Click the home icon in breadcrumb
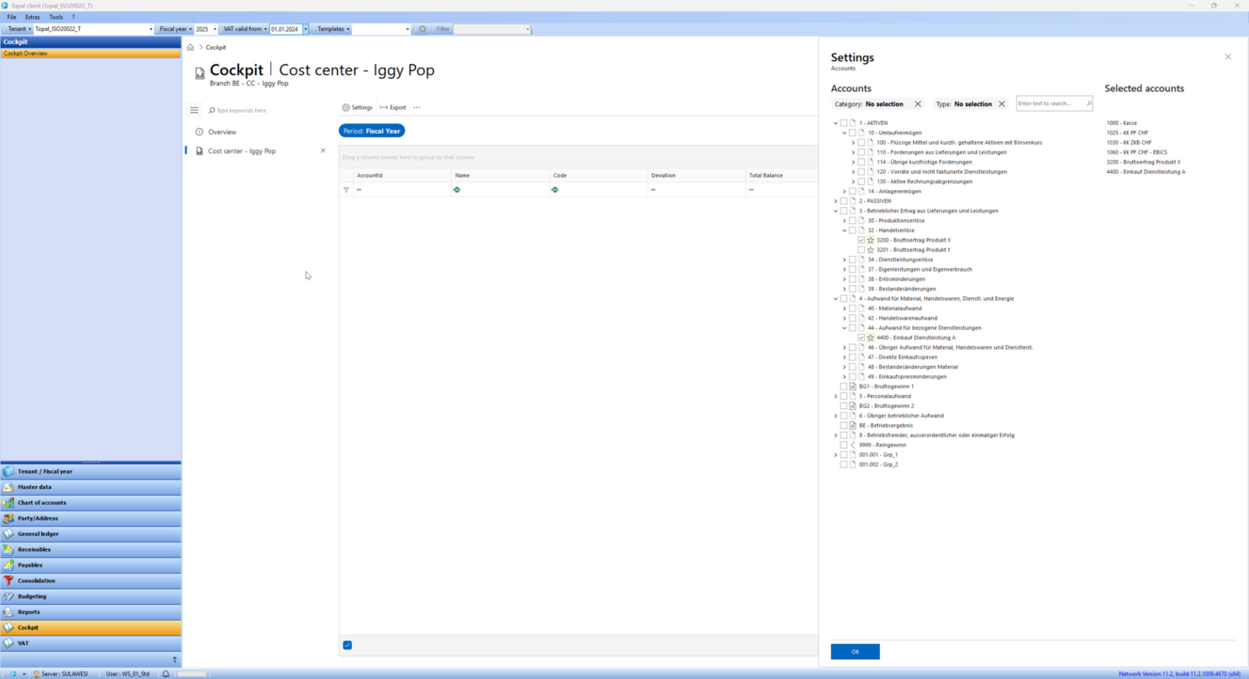The width and height of the screenshot is (1249, 679). [190, 47]
